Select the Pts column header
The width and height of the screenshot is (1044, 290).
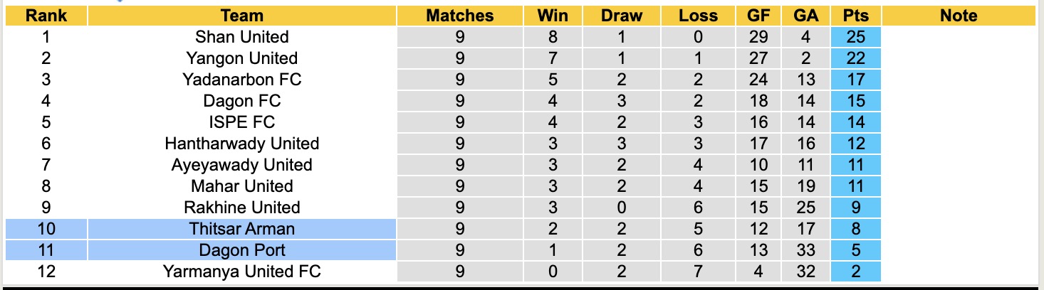[855, 16]
